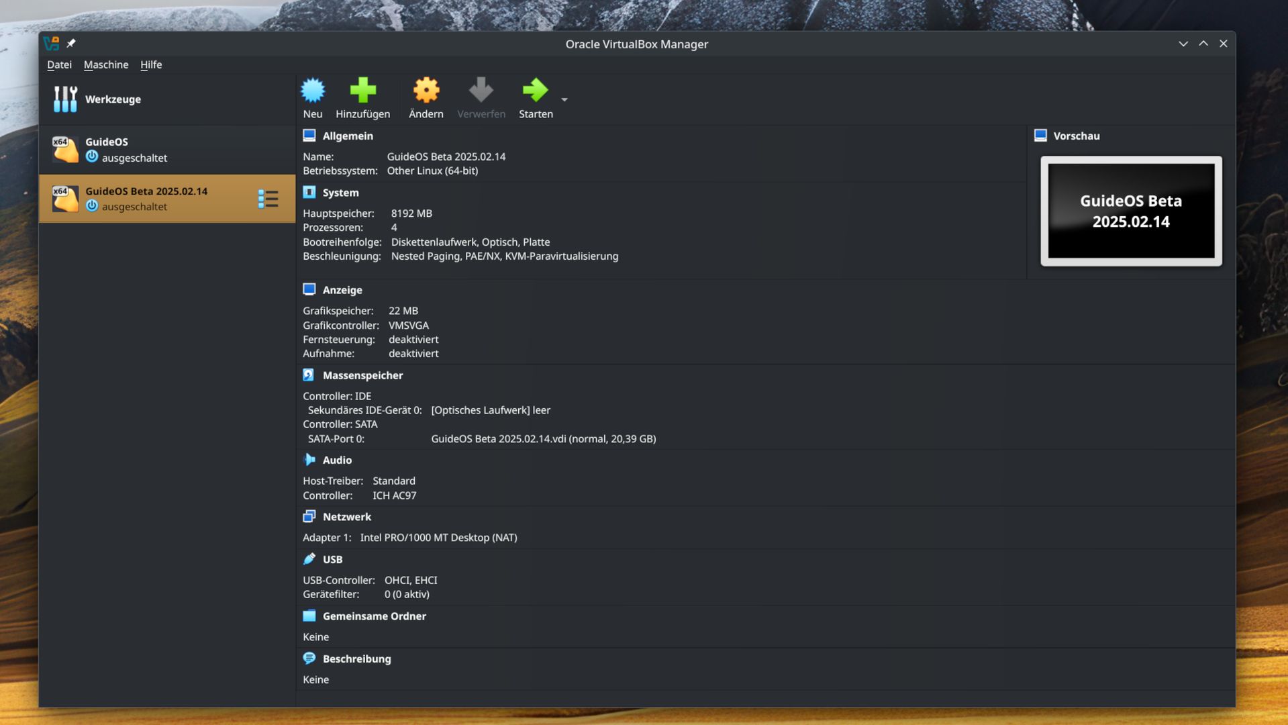
Task: Click the Werkzeuge label
Action: tap(113, 99)
